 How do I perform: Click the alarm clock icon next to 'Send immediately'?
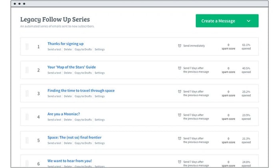pos(180,46)
